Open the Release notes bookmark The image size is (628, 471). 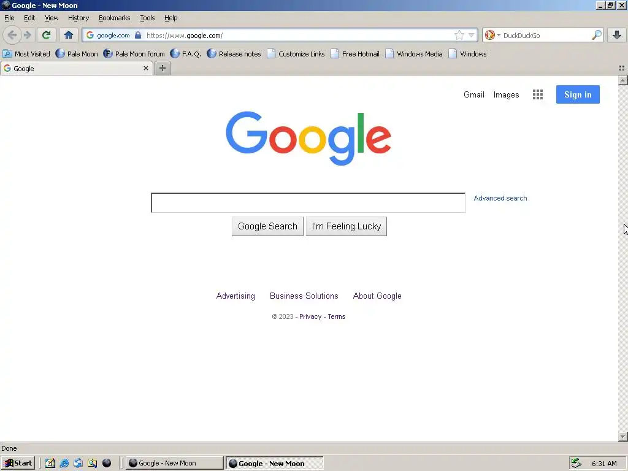coord(234,54)
